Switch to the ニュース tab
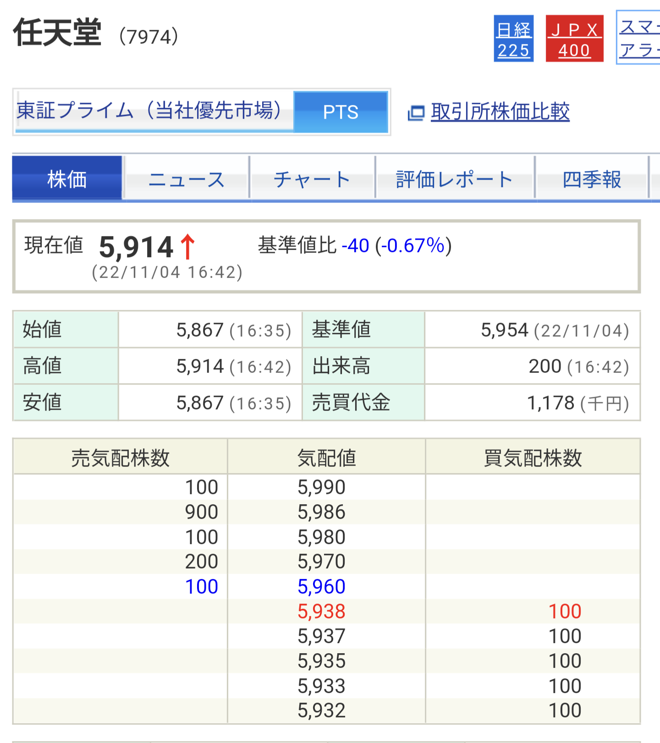660x743 pixels. coord(187,179)
